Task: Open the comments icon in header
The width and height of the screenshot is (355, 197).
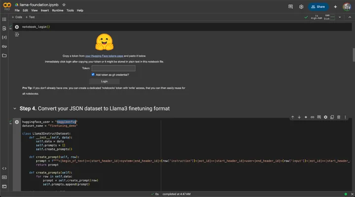Action: [290, 7]
